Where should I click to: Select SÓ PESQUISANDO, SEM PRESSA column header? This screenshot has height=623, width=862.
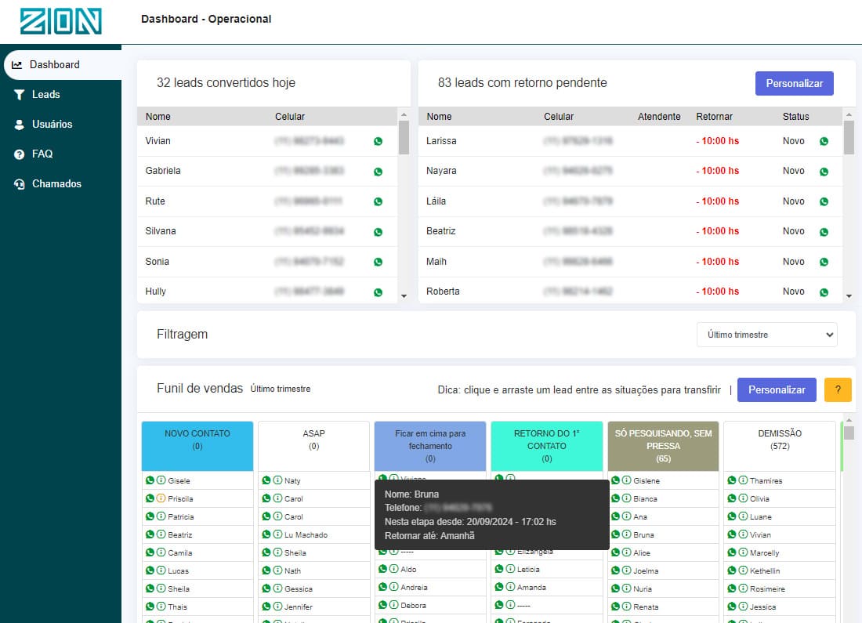tap(663, 446)
